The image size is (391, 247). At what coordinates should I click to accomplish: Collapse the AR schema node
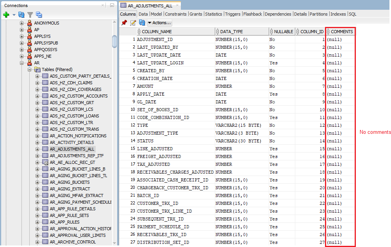tap(22, 63)
